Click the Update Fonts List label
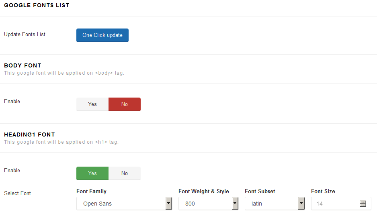377x214 pixels. [x=25, y=35]
